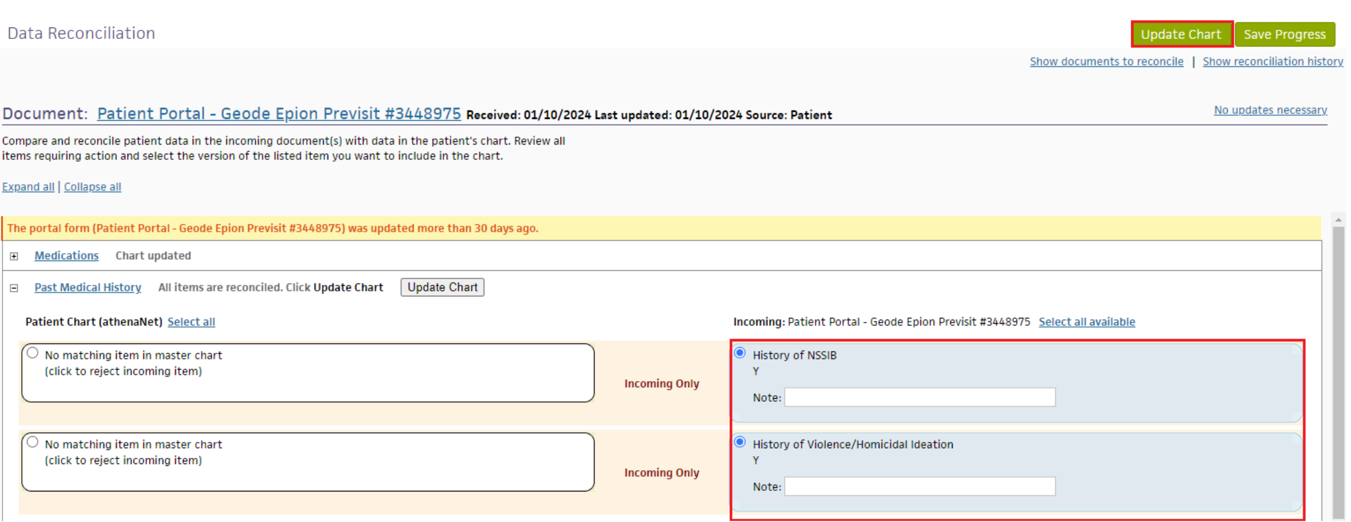Click the Save Progress button
The height and width of the screenshot is (522, 1351).
coord(1285,34)
